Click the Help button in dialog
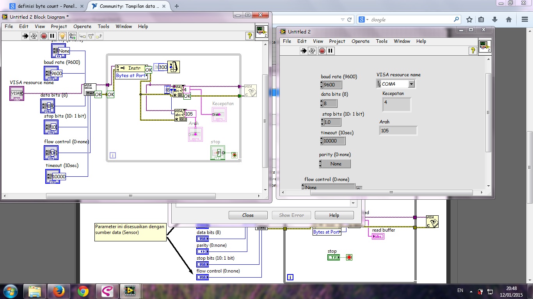The height and width of the screenshot is (299, 533). coord(334,215)
